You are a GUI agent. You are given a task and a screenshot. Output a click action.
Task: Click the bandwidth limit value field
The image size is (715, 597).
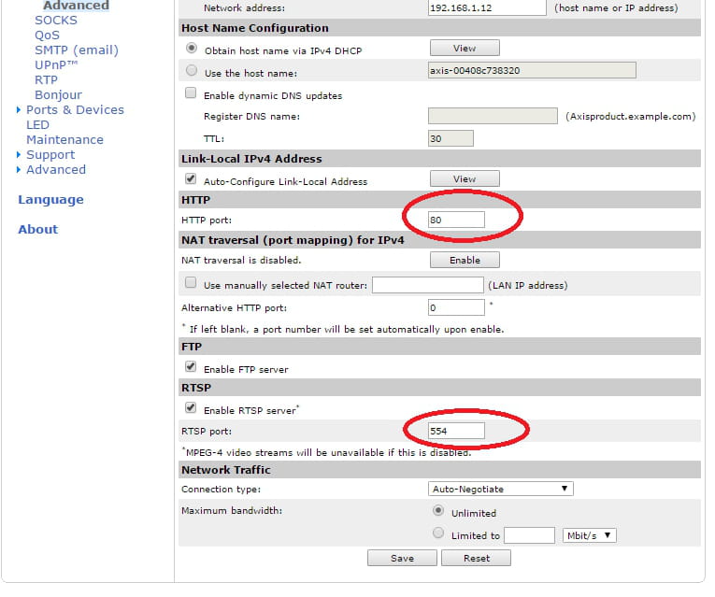[x=529, y=535]
